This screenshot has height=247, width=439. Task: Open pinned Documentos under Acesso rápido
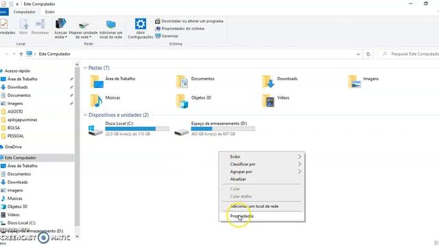pyautogui.click(x=19, y=95)
